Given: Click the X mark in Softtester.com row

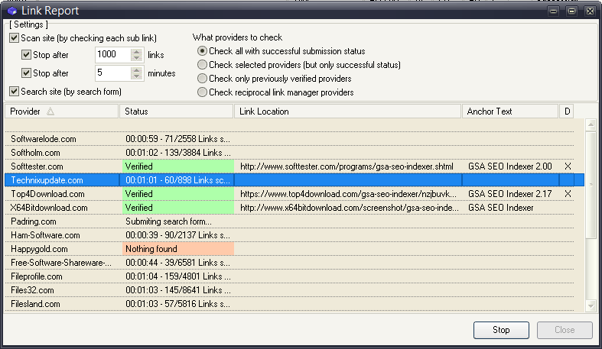Looking at the screenshot, I should [568, 166].
